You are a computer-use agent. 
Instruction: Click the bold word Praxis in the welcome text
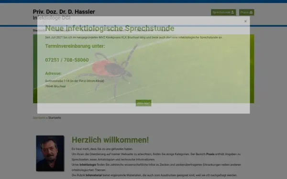click(x=210, y=154)
